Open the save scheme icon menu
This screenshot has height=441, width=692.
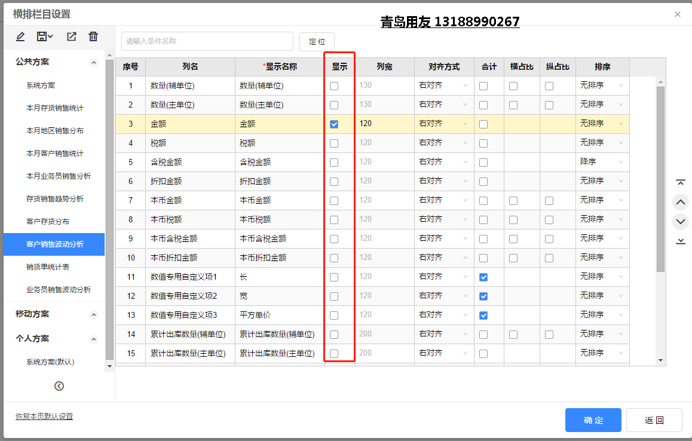(x=45, y=37)
